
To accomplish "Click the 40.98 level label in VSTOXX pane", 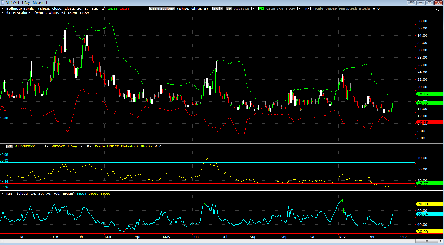I will pyautogui.click(x=4, y=155).
